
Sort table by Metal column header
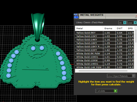(89, 28)
